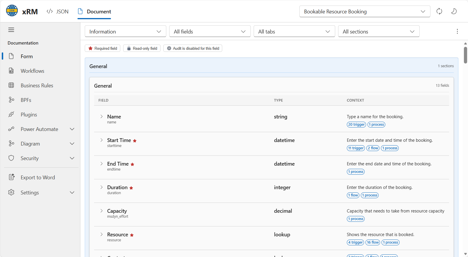
Task: Toggle dark mode with the moon icon
Action: [x=454, y=11]
